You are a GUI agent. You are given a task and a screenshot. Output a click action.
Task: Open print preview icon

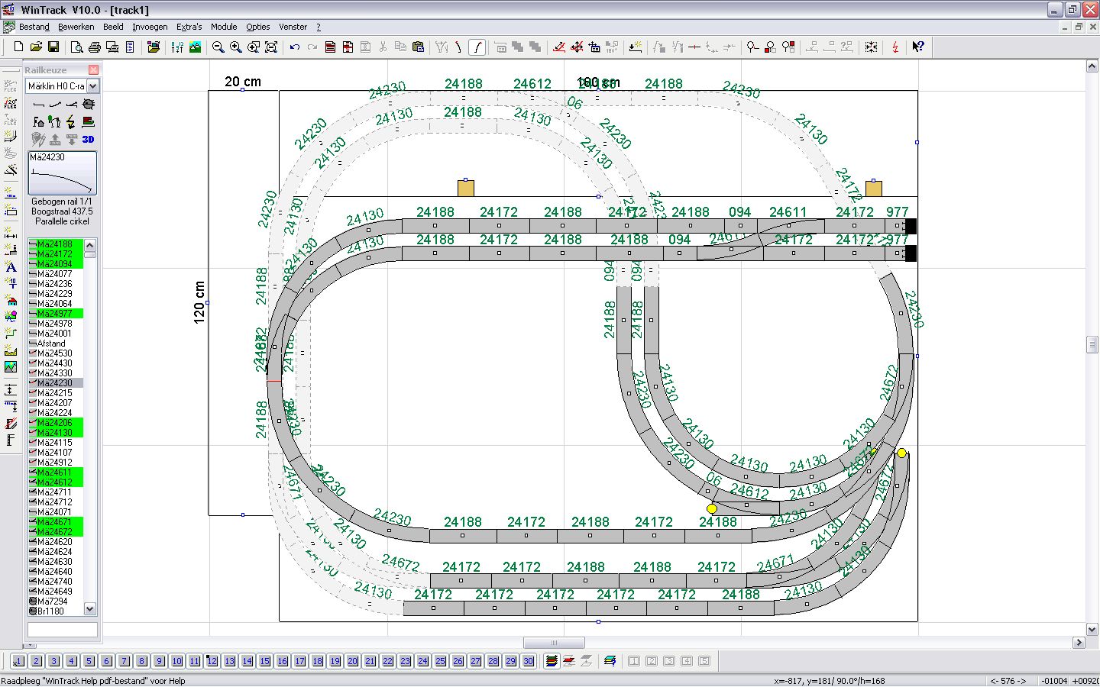77,47
